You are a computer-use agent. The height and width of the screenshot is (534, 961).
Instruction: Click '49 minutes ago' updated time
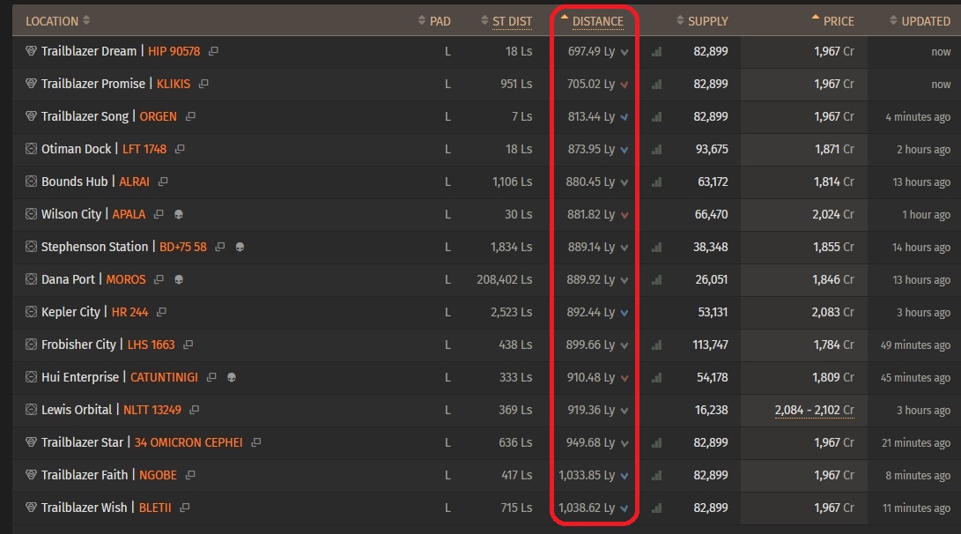(x=916, y=345)
